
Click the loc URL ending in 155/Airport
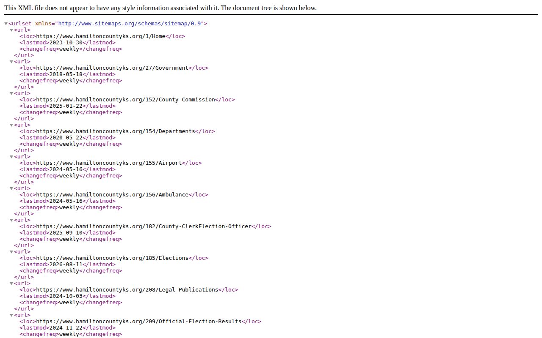click(x=109, y=163)
